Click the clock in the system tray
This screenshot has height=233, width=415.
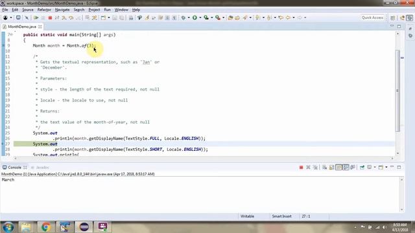pyautogui.click(x=399, y=227)
